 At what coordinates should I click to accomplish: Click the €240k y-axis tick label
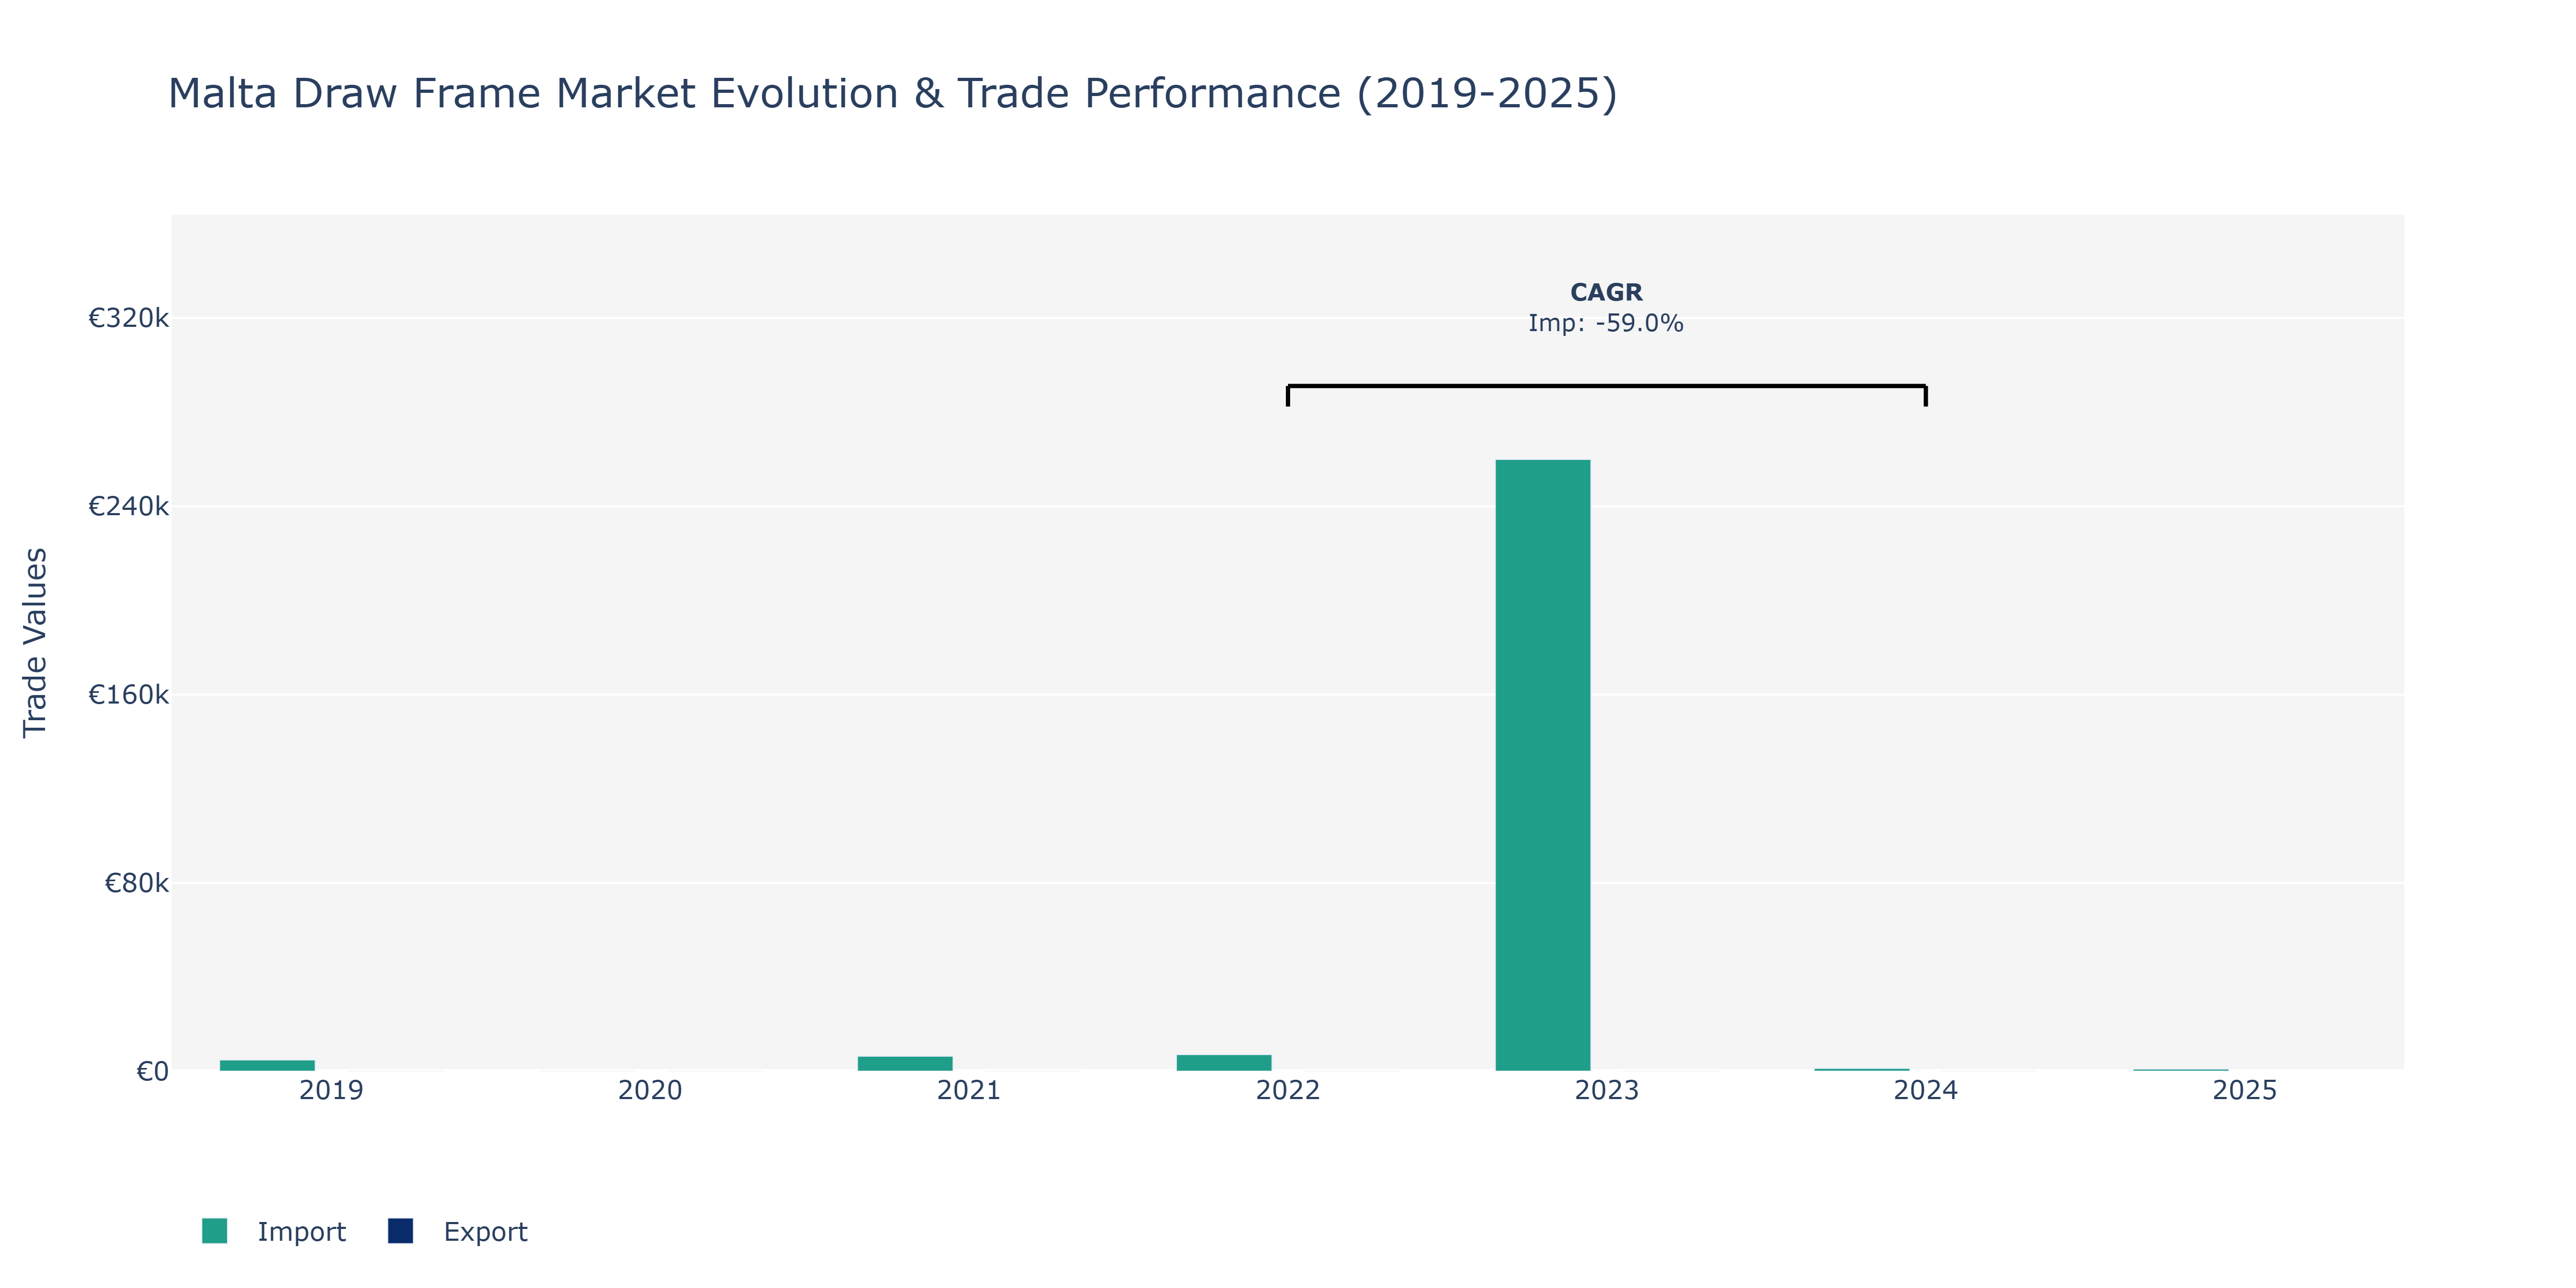coord(128,506)
